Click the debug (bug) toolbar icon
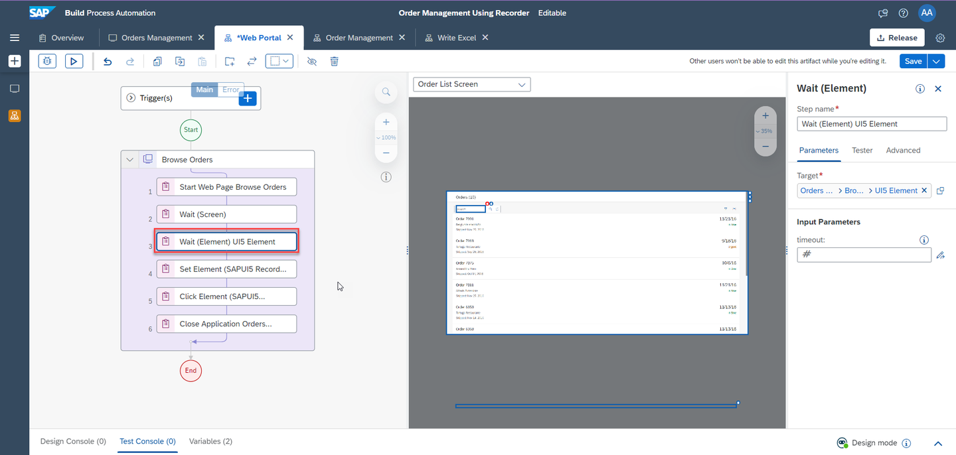 point(47,61)
